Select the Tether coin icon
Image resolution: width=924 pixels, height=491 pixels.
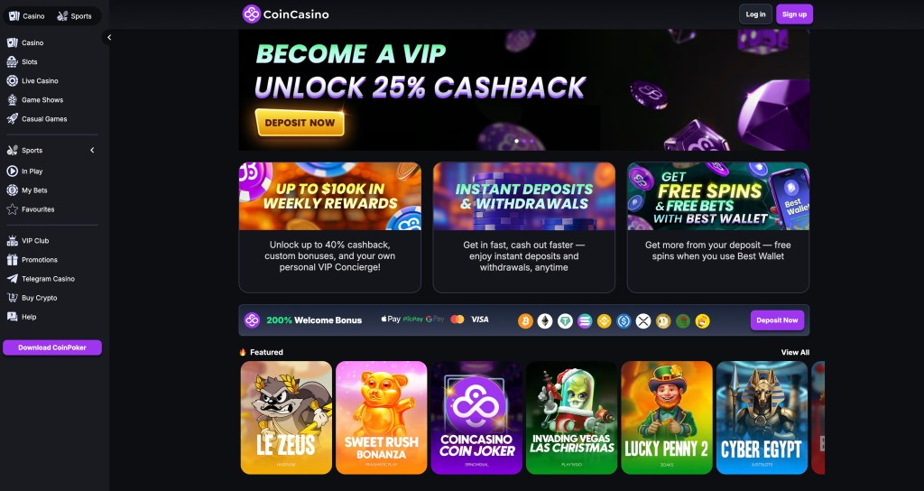coord(565,320)
